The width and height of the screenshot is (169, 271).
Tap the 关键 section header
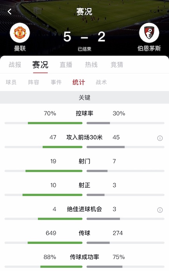85,97
